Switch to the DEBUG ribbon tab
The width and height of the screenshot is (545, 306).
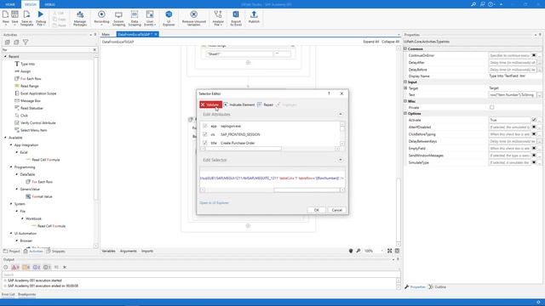[x=49, y=4]
